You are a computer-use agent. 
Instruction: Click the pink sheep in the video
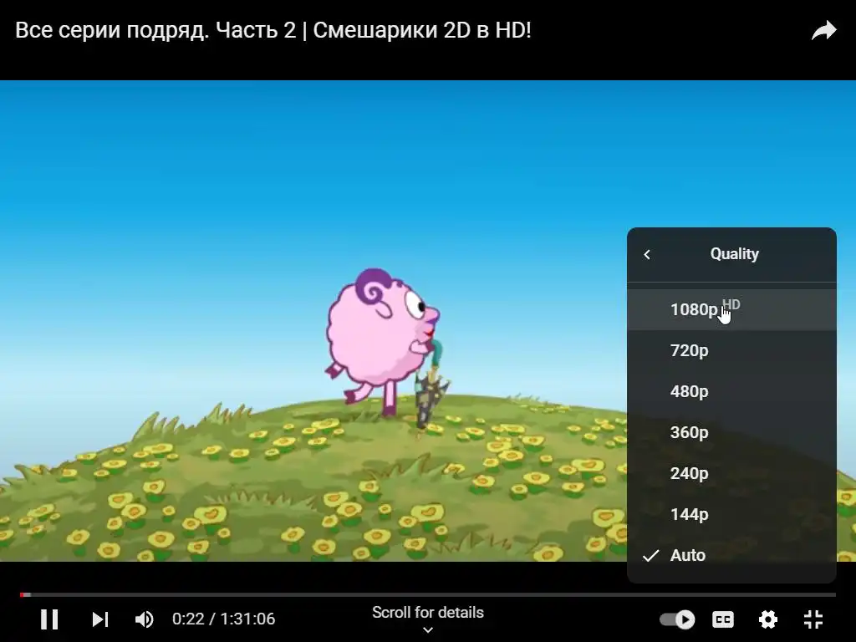382,341
